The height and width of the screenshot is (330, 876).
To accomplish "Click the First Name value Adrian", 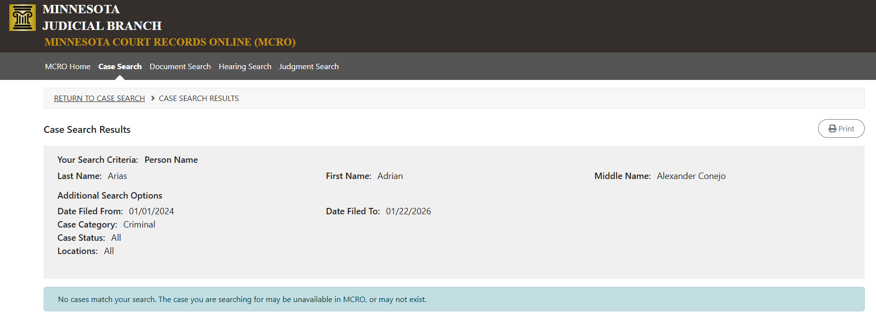I will [x=390, y=176].
